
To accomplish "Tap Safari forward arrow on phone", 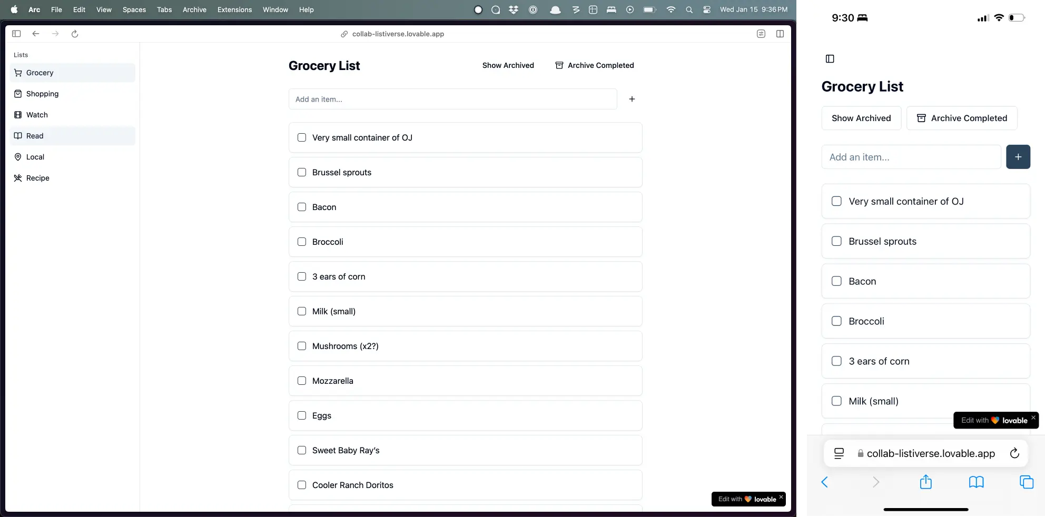I will [876, 482].
